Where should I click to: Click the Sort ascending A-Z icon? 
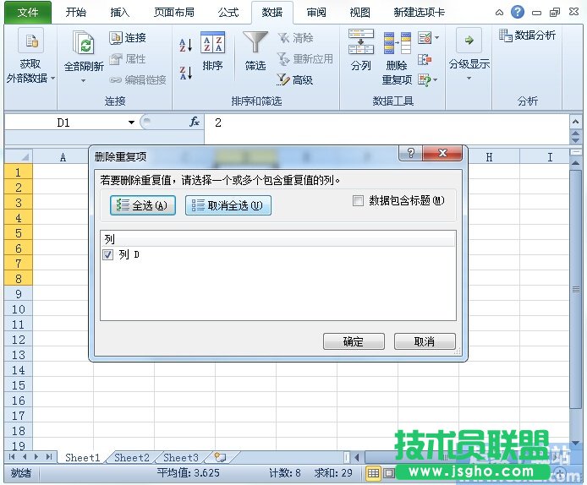pyautogui.click(x=186, y=45)
